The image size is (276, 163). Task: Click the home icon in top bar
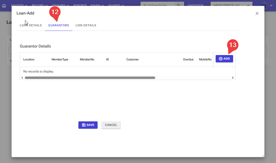click(4, 5)
